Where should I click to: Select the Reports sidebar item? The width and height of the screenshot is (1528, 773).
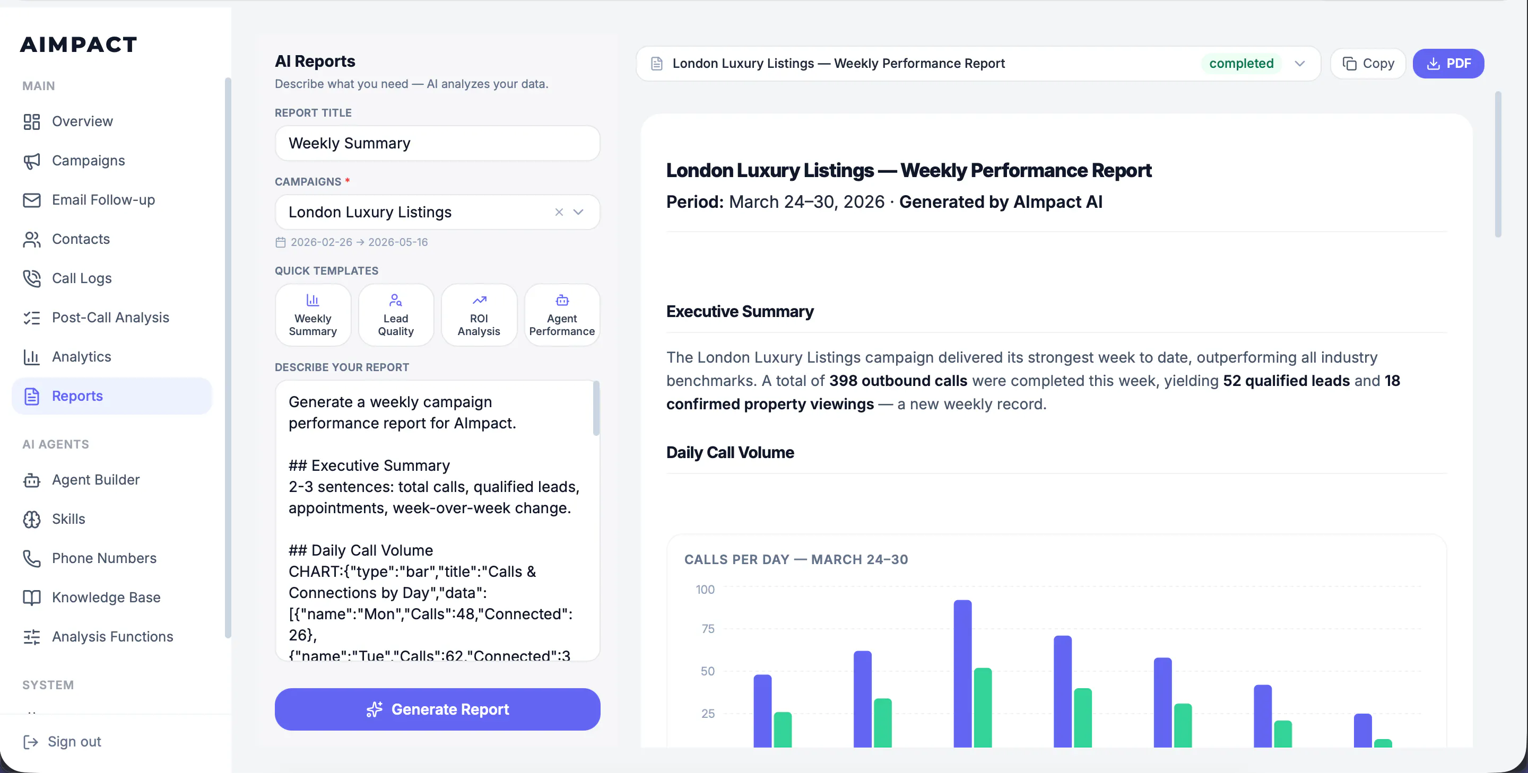point(111,396)
